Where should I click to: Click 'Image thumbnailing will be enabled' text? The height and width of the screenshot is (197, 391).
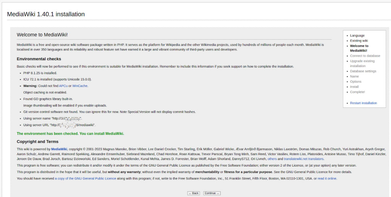coord(65,106)
